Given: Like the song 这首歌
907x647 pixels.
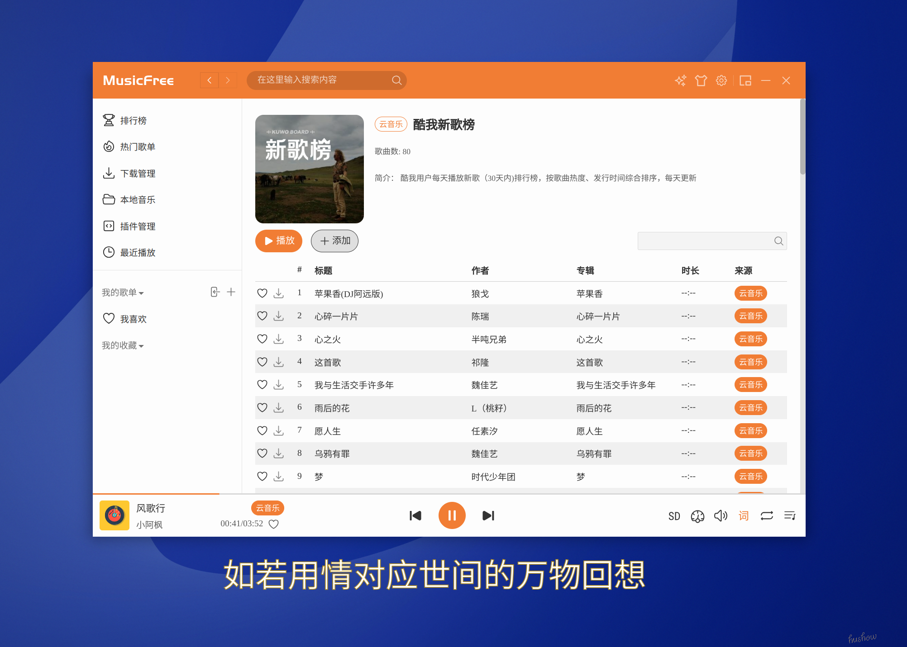Looking at the screenshot, I should (262, 362).
